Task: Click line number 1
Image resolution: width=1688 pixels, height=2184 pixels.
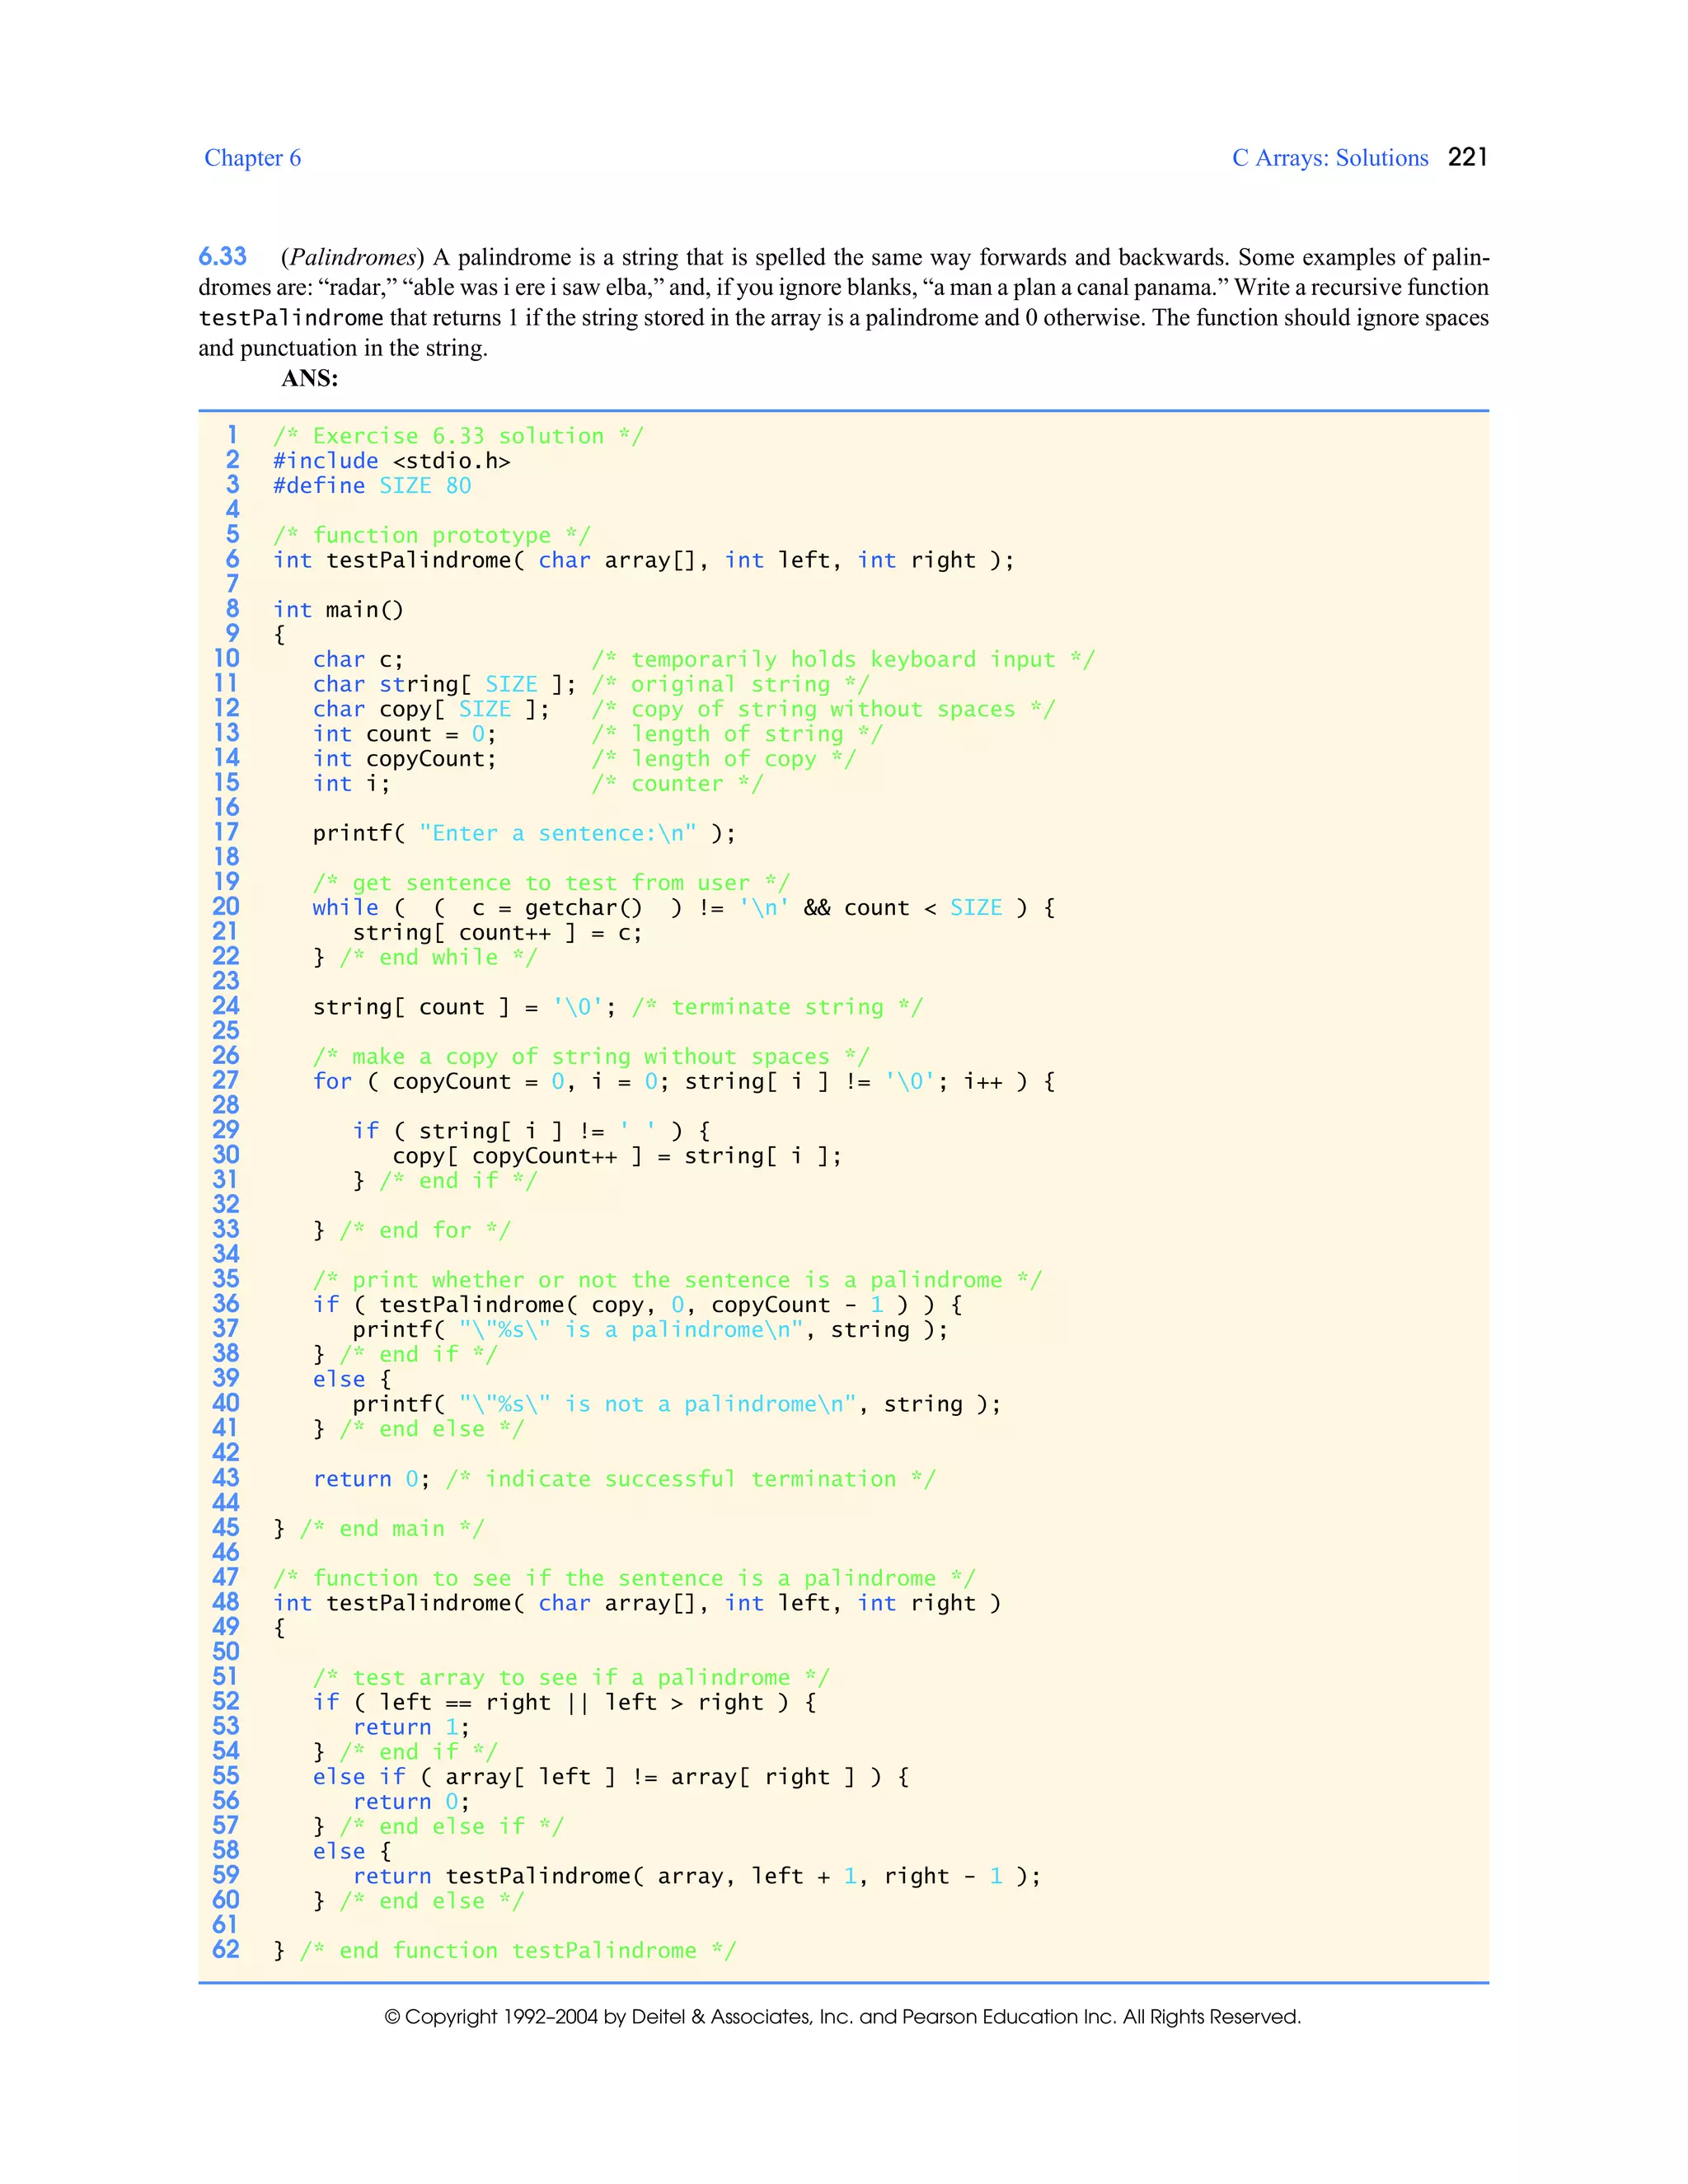Action: pos(232,435)
